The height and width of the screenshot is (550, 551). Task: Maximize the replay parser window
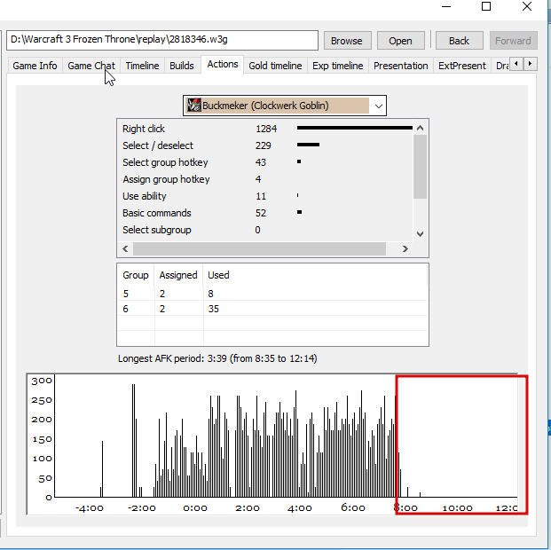pyautogui.click(x=486, y=7)
